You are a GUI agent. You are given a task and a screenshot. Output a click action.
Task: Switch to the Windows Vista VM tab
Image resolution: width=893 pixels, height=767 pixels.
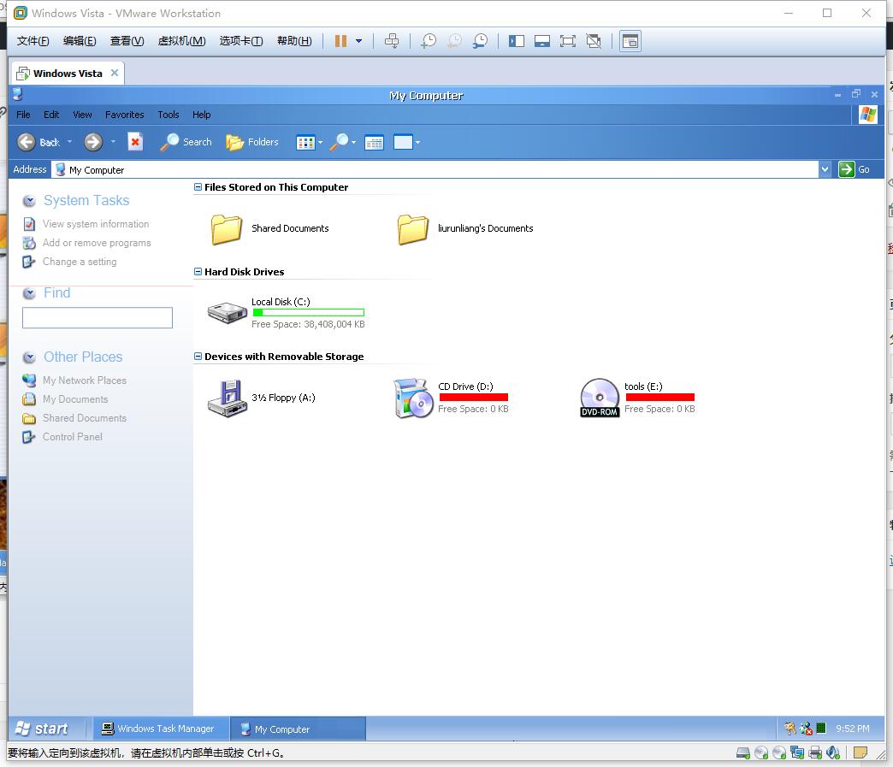point(68,74)
